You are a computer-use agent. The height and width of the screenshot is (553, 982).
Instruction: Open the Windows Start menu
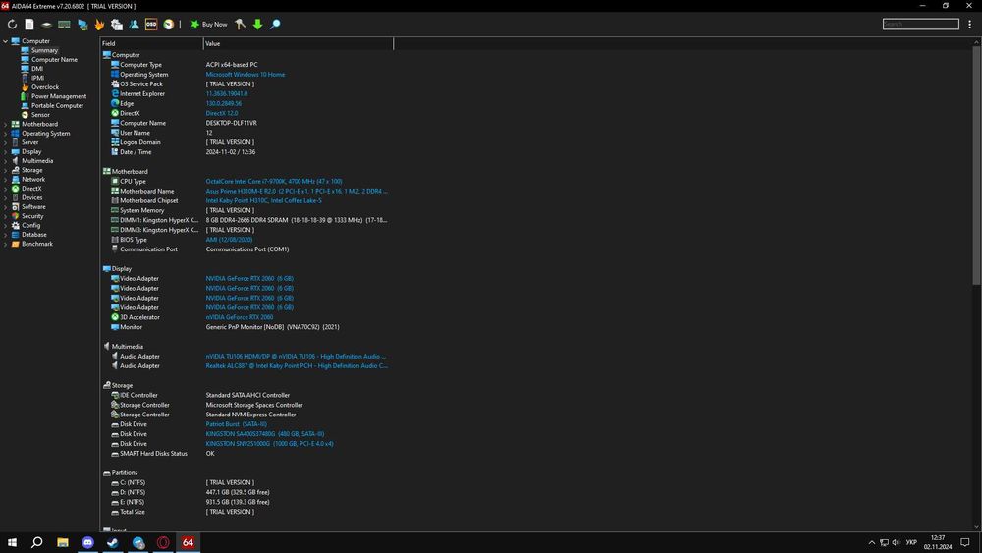(12, 542)
